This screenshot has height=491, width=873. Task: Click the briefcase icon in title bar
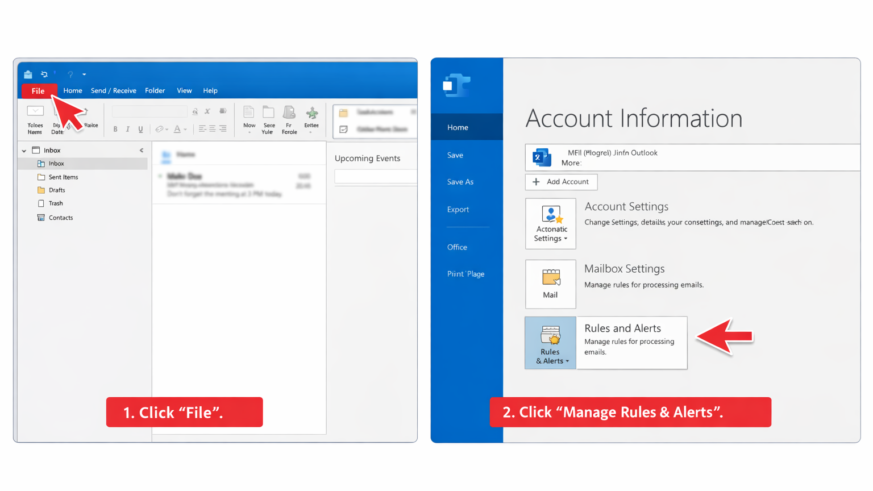(28, 74)
